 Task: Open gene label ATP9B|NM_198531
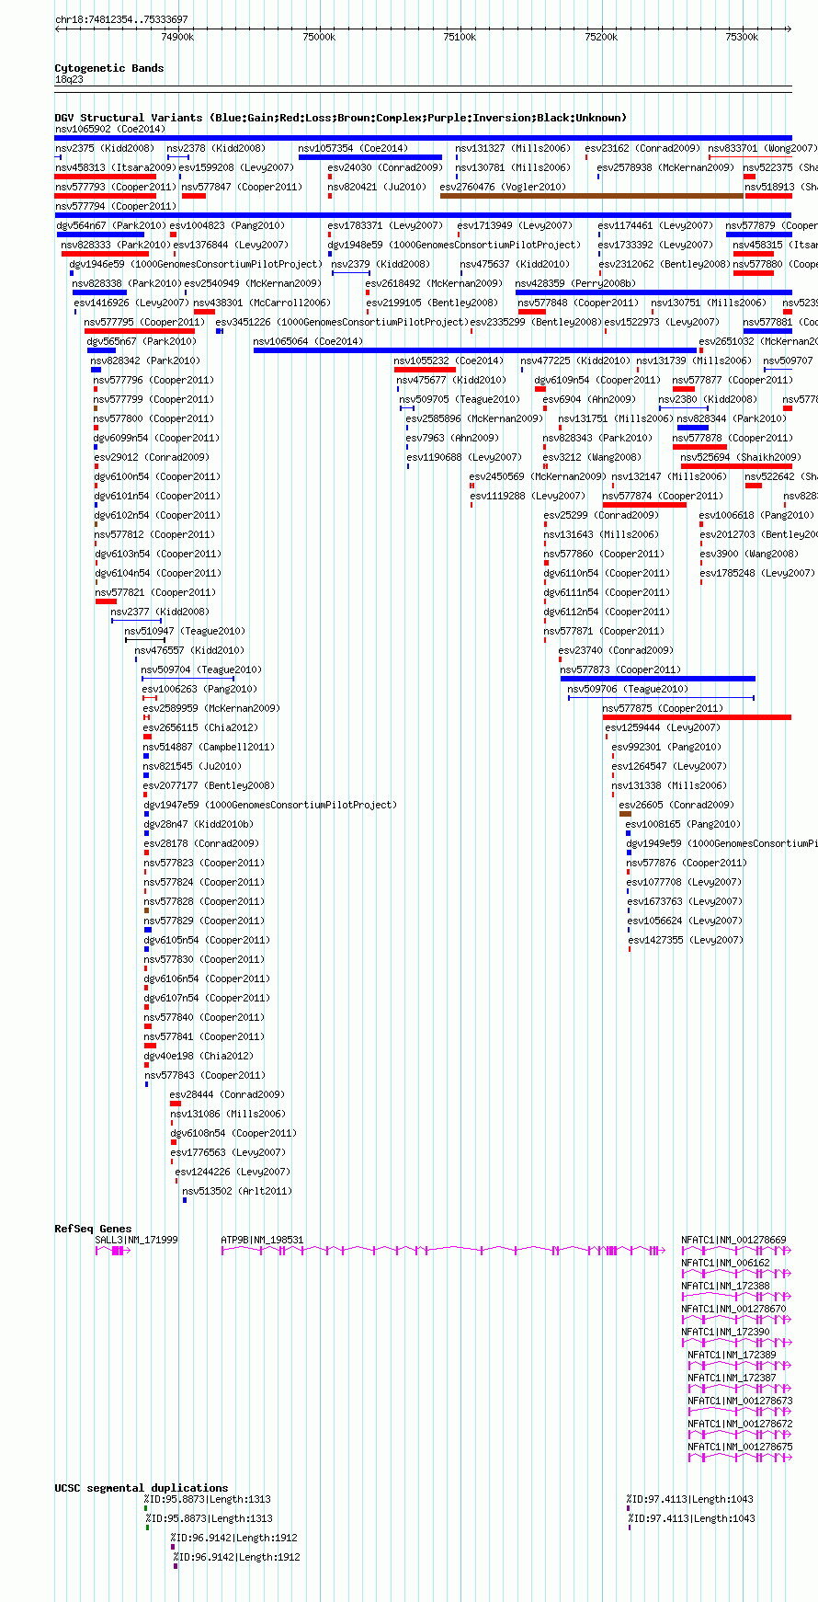click(x=262, y=1240)
